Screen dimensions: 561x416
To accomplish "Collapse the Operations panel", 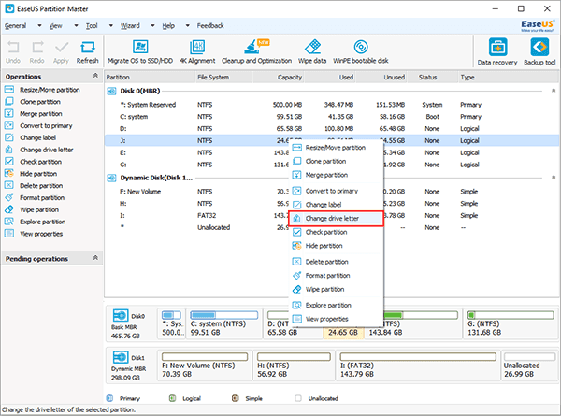I will 95,76.
